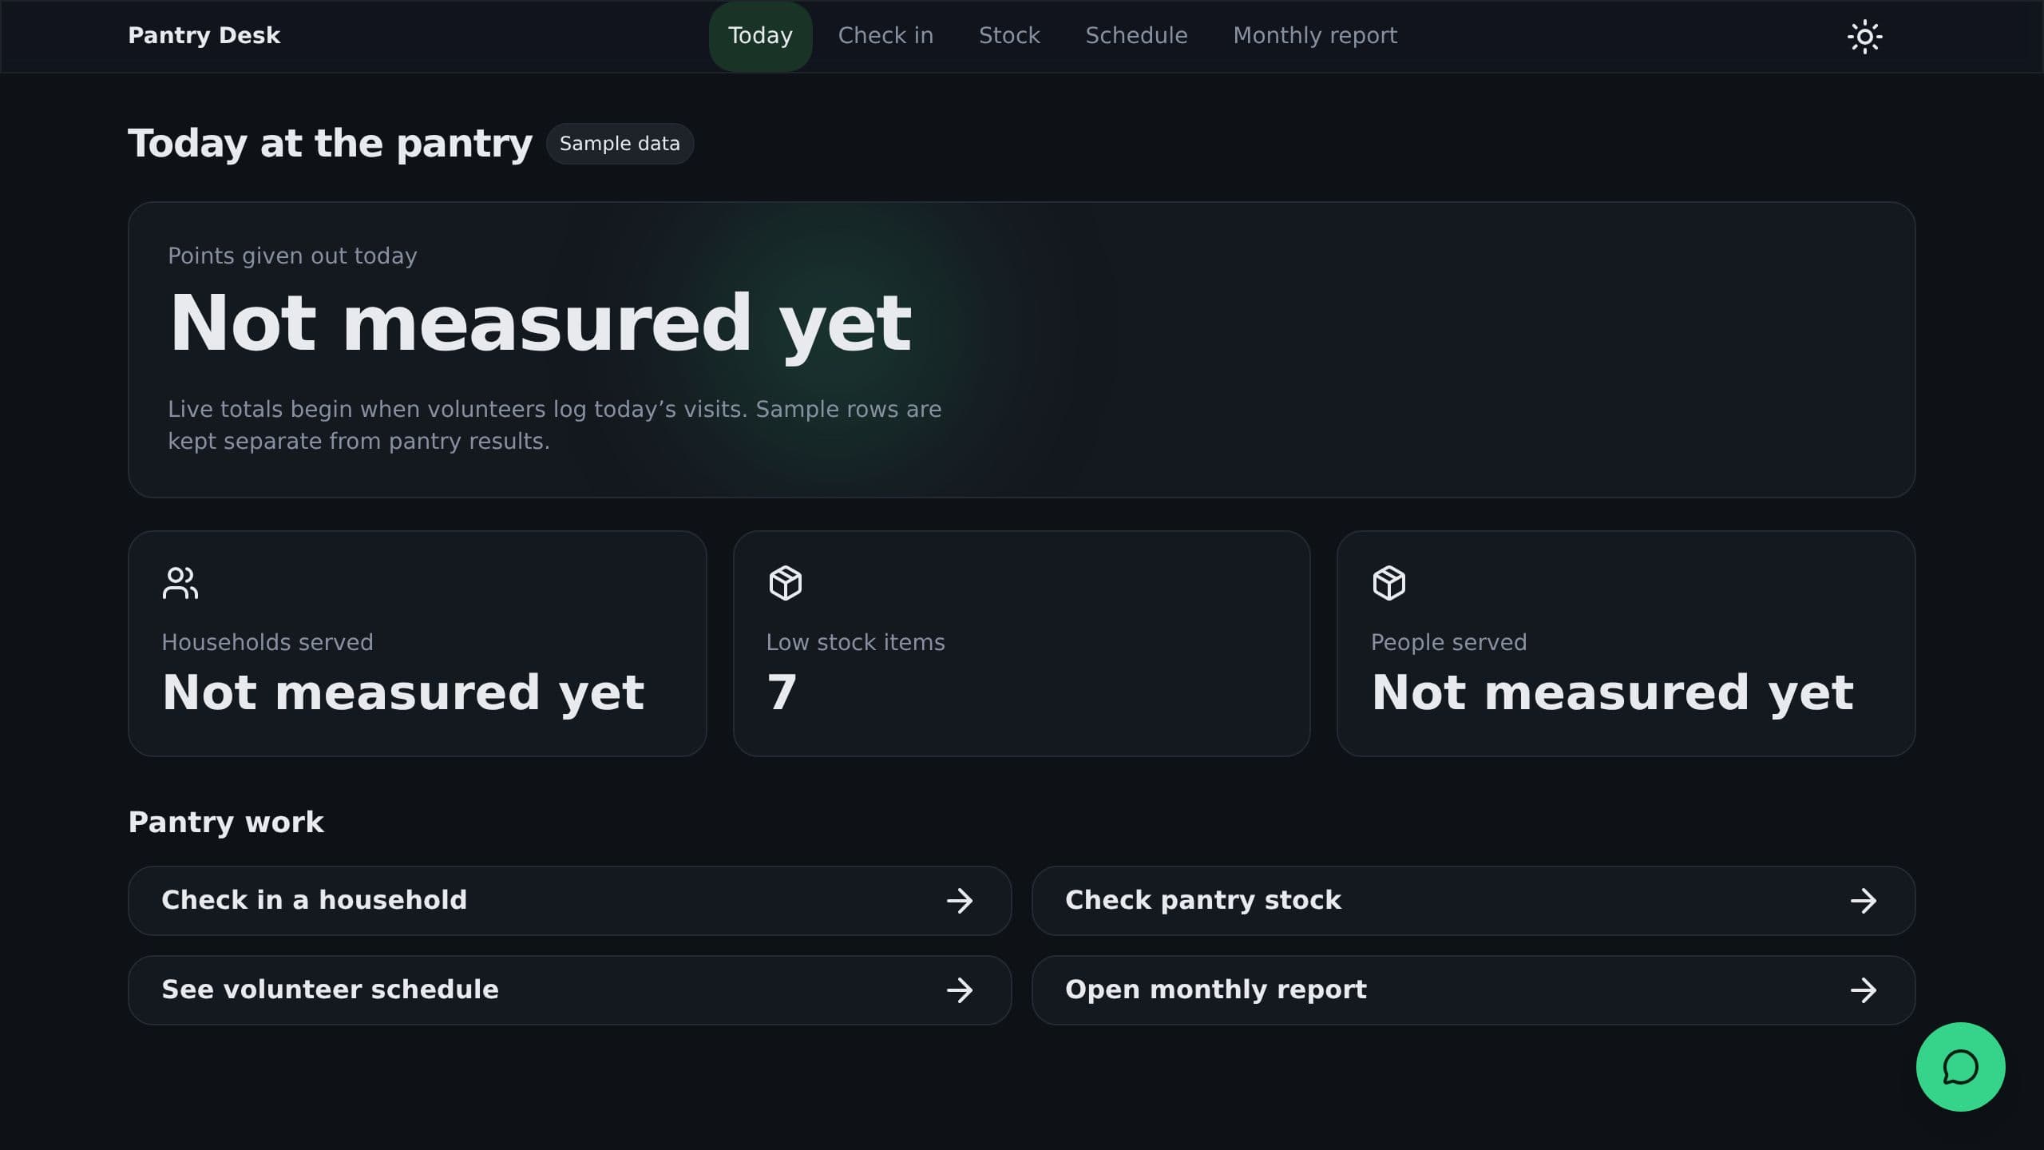Click the arrow on Check pantry stock
Screen dimensions: 2044x1150
1864,901
